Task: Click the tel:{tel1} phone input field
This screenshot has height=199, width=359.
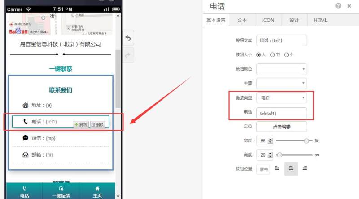Action: 282,113
